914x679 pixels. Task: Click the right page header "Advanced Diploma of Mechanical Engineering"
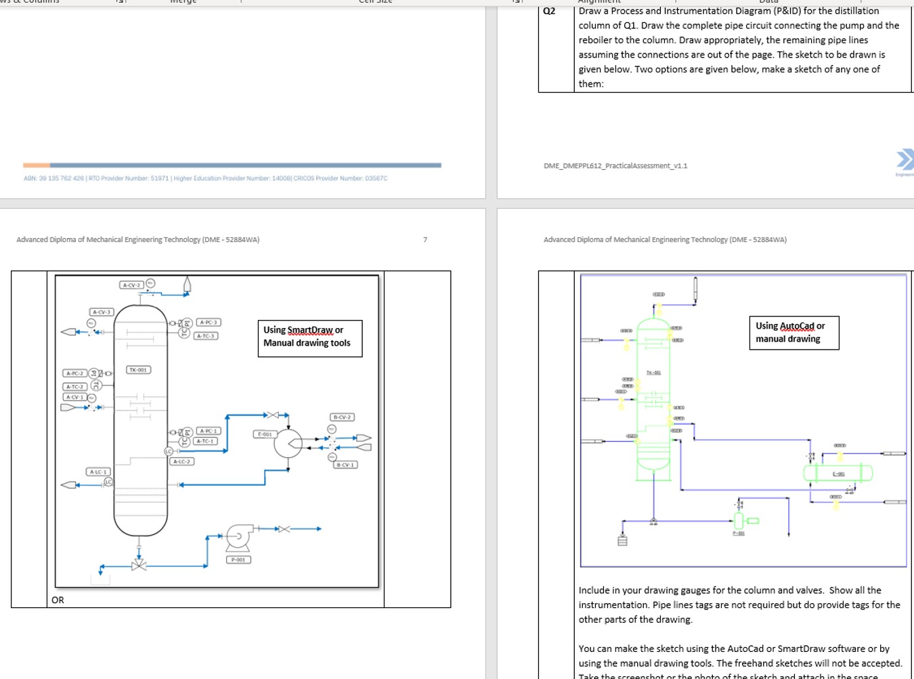(x=665, y=239)
